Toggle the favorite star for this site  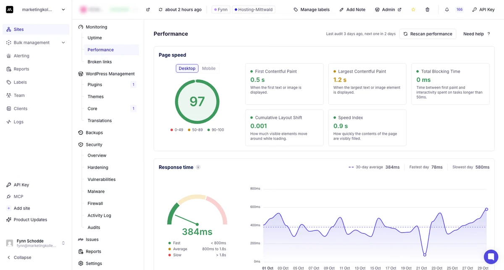pyautogui.click(x=413, y=10)
